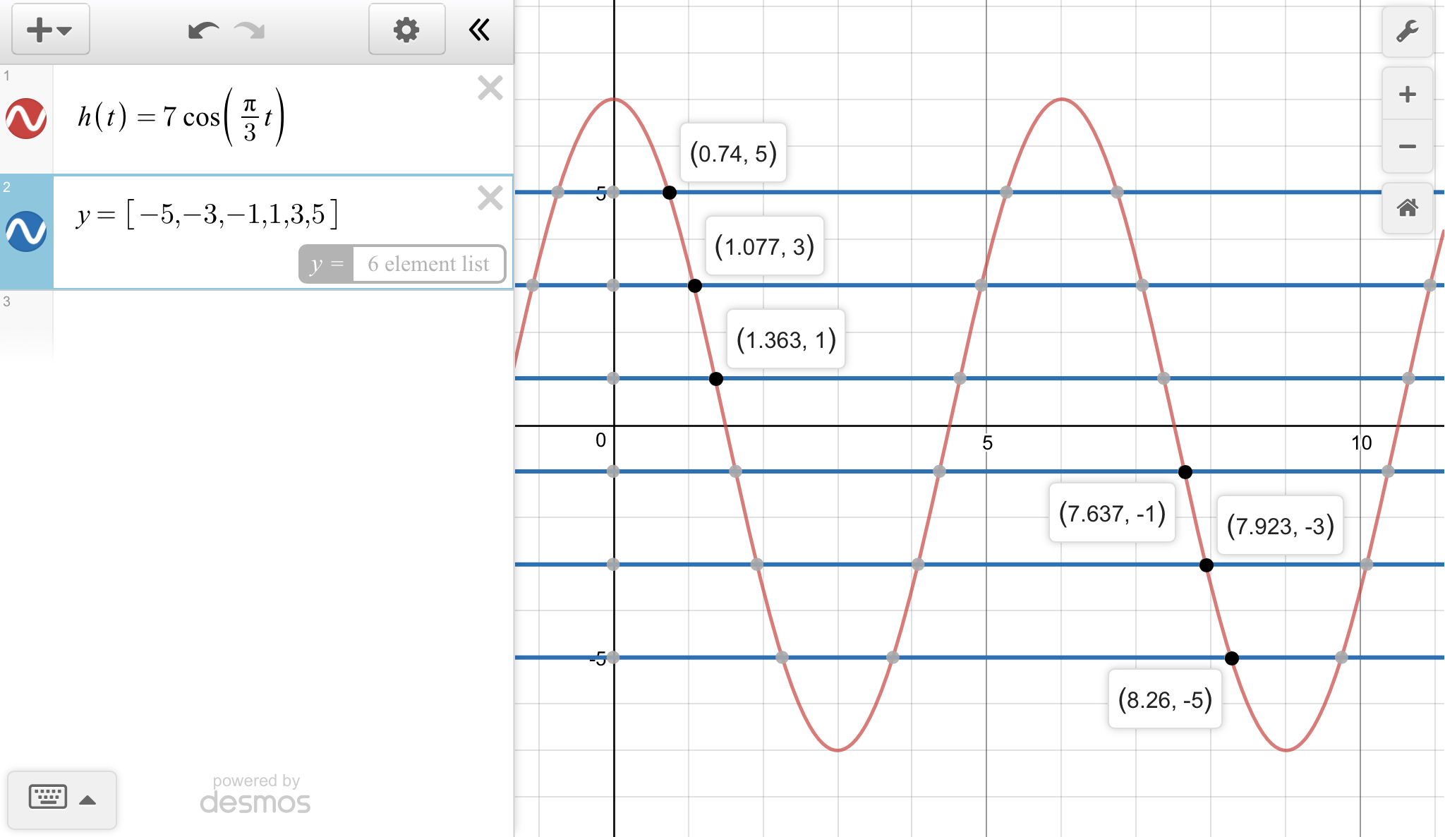The height and width of the screenshot is (837, 1445).
Task: Click the undo arrow
Action: pyautogui.click(x=203, y=30)
